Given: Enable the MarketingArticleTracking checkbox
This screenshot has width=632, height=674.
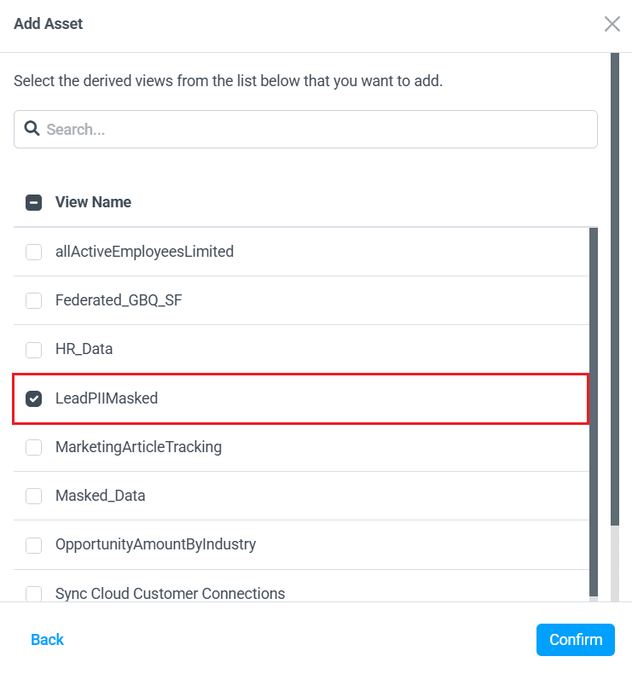Looking at the screenshot, I should point(34,447).
